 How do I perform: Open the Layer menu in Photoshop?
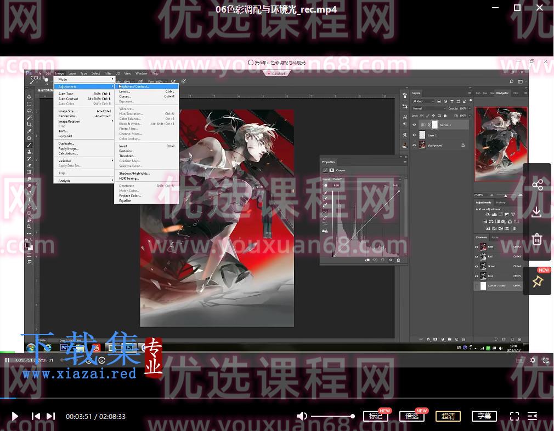point(72,73)
